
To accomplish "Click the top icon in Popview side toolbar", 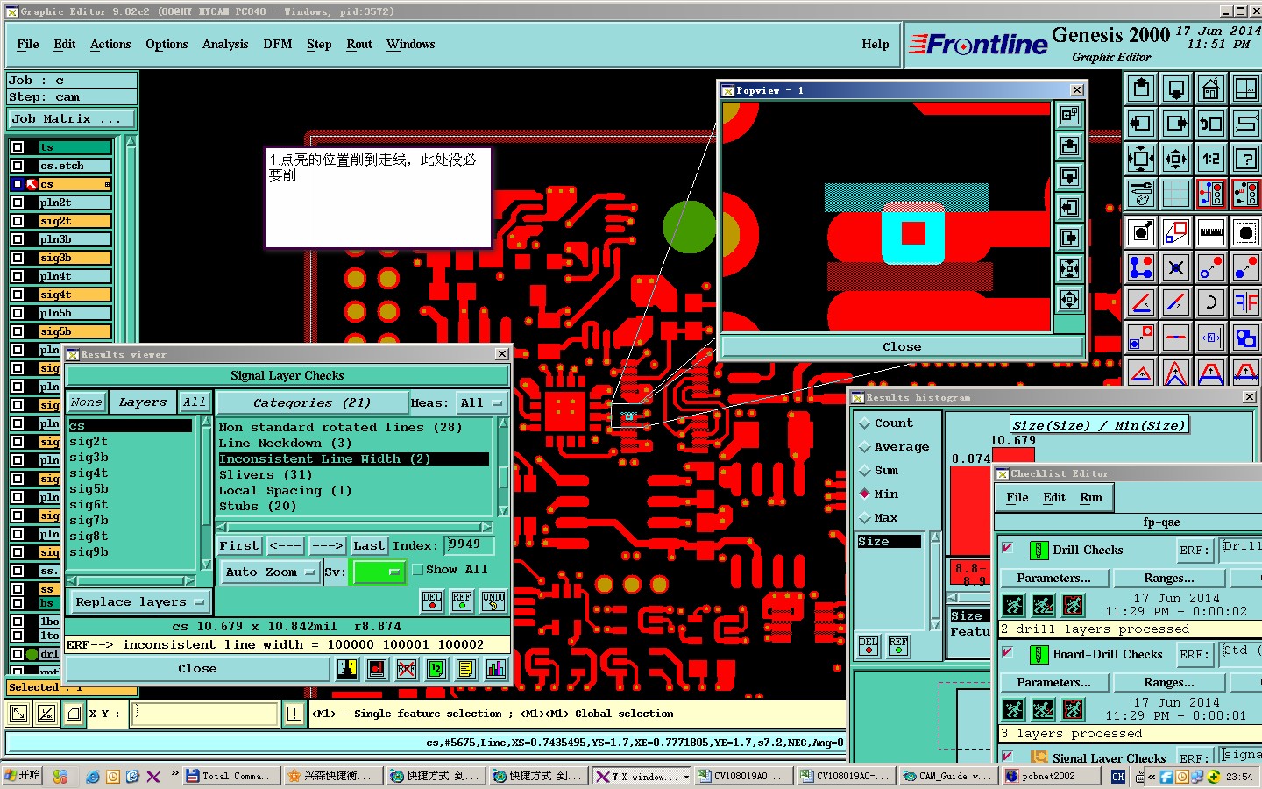I will 1069,116.
